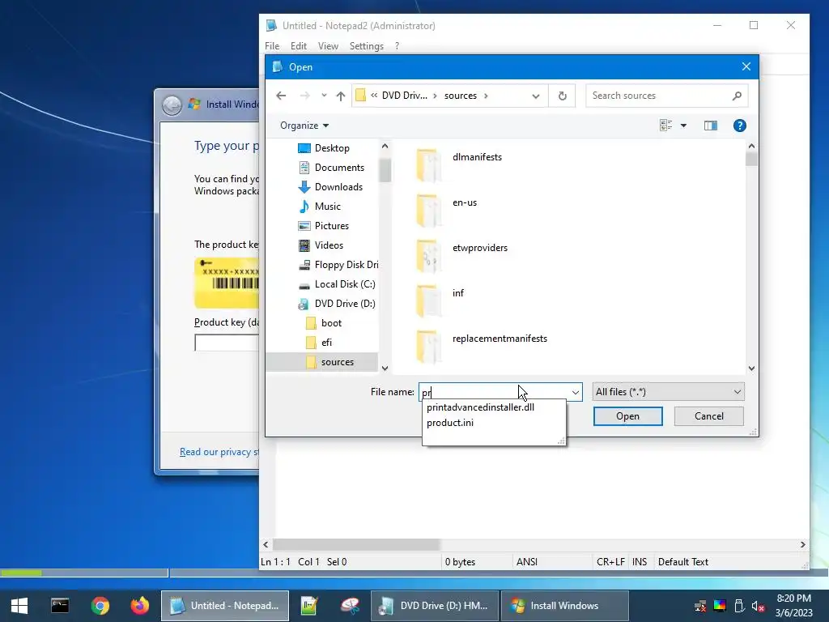Expand the address bar history dropdown

click(x=536, y=96)
